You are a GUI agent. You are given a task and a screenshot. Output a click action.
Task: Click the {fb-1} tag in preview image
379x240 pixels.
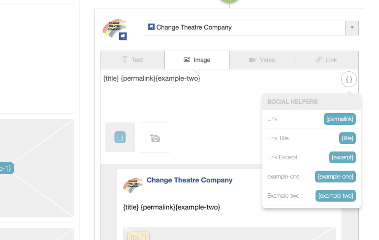pyautogui.click(x=138, y=237)
